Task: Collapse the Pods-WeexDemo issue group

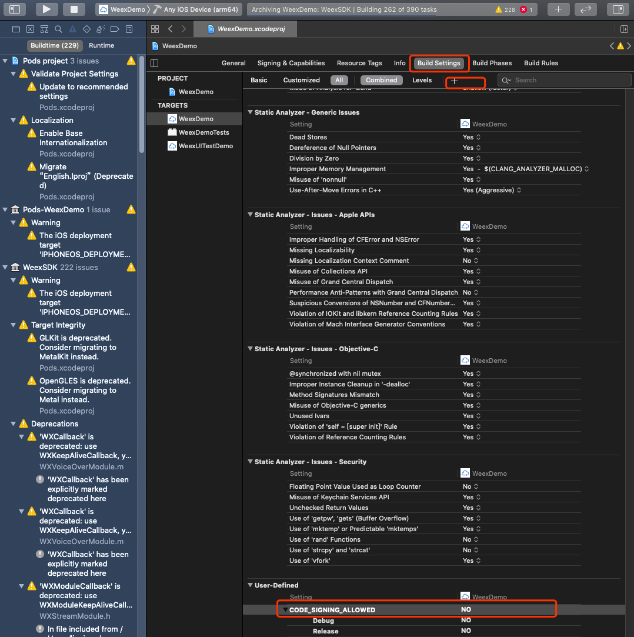Action: (5, 209)
